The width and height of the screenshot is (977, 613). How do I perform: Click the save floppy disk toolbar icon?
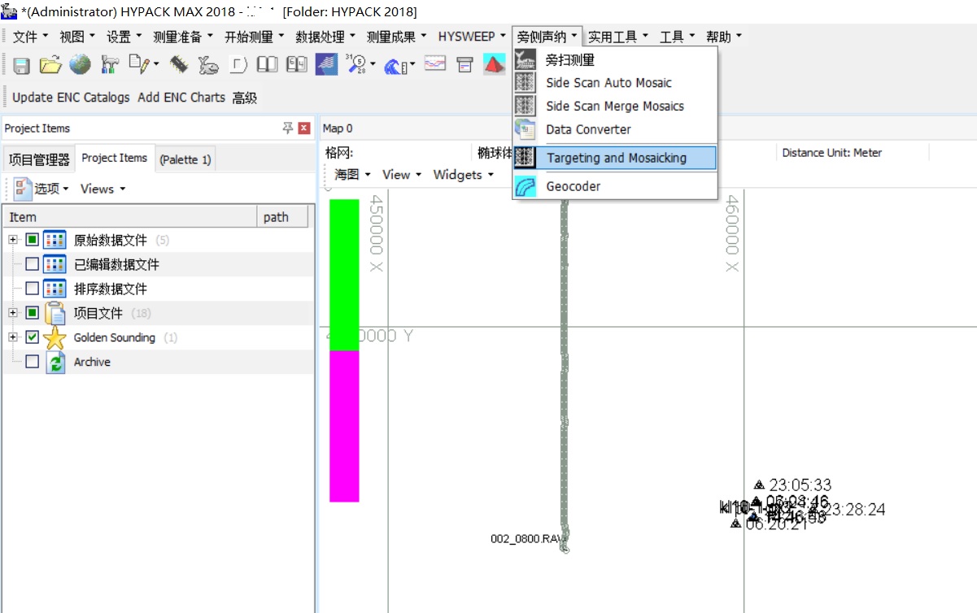(x=21, y=65)
